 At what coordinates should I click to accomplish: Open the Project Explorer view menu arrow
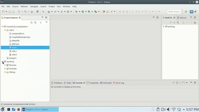(x=47, y=22)
